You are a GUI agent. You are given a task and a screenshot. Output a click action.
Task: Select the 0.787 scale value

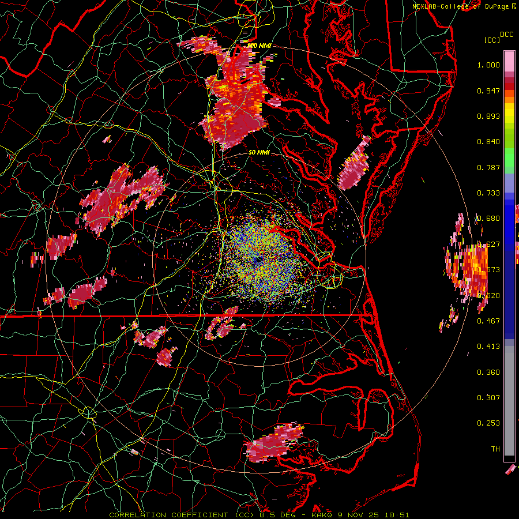tap(488, 167)
